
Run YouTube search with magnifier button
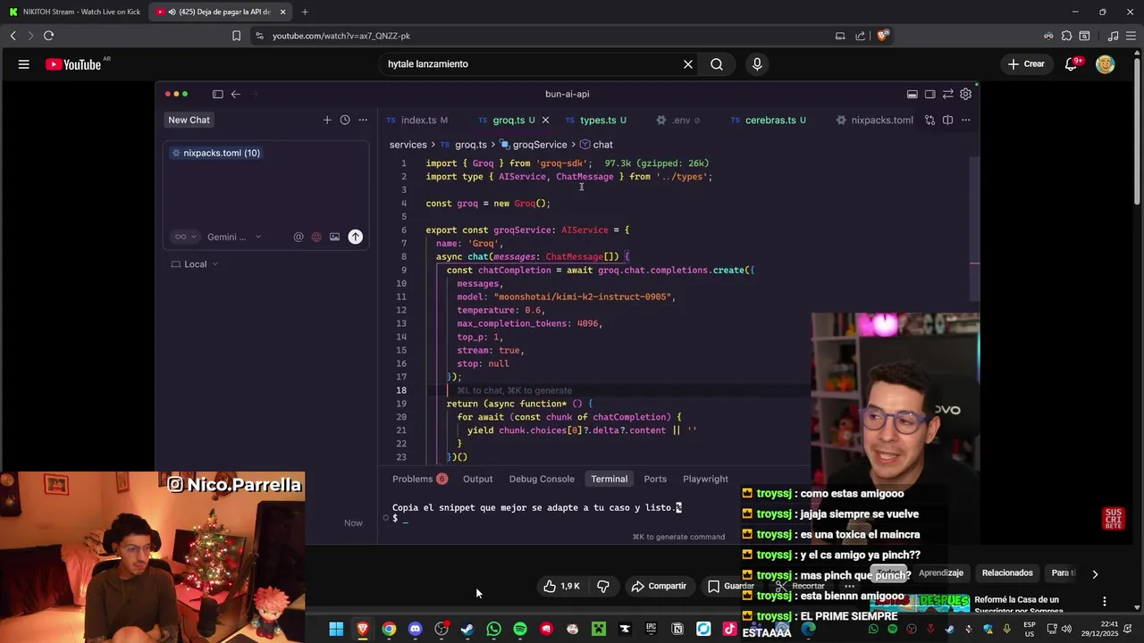click(x=717, y=64)
